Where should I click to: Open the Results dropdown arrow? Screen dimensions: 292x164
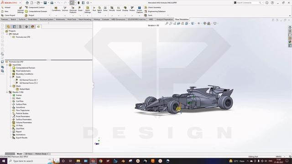tap(112, 15)
